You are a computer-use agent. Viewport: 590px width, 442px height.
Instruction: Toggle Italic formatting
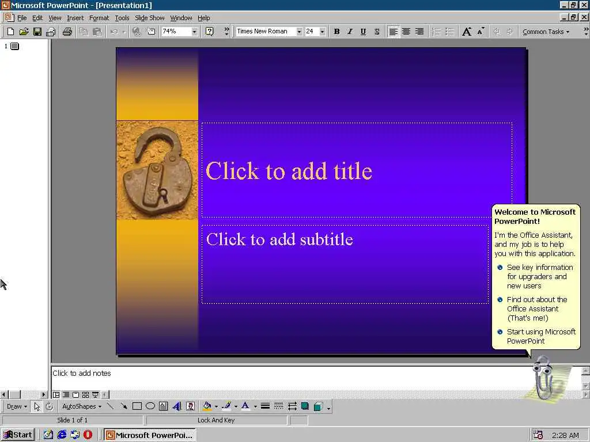coord(350,32)
